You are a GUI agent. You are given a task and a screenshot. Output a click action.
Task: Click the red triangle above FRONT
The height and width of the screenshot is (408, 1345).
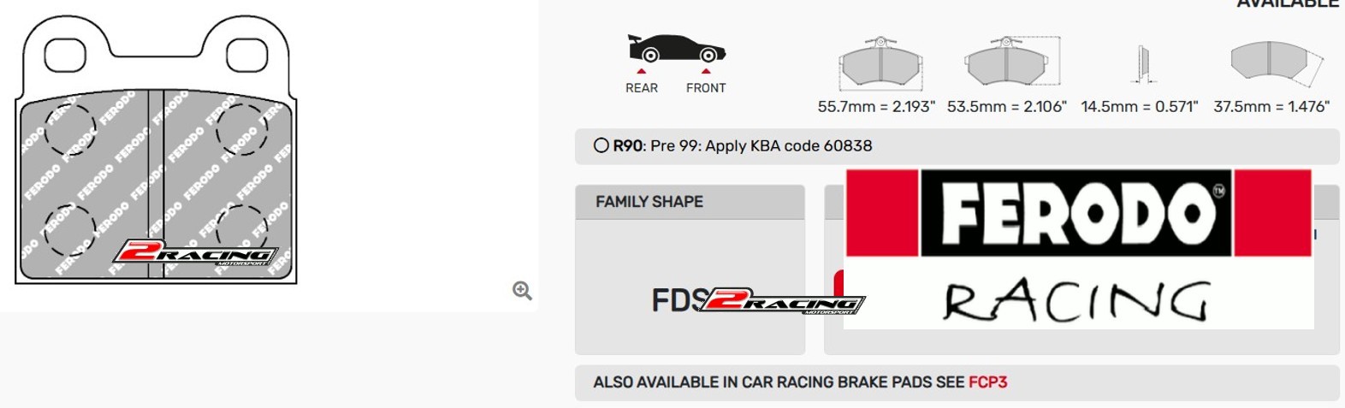(x=706, y=72)
